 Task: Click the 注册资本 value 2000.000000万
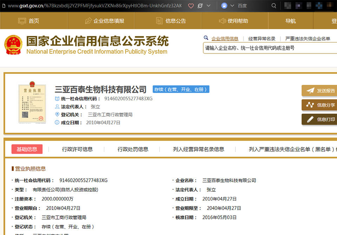click(57, 199)
